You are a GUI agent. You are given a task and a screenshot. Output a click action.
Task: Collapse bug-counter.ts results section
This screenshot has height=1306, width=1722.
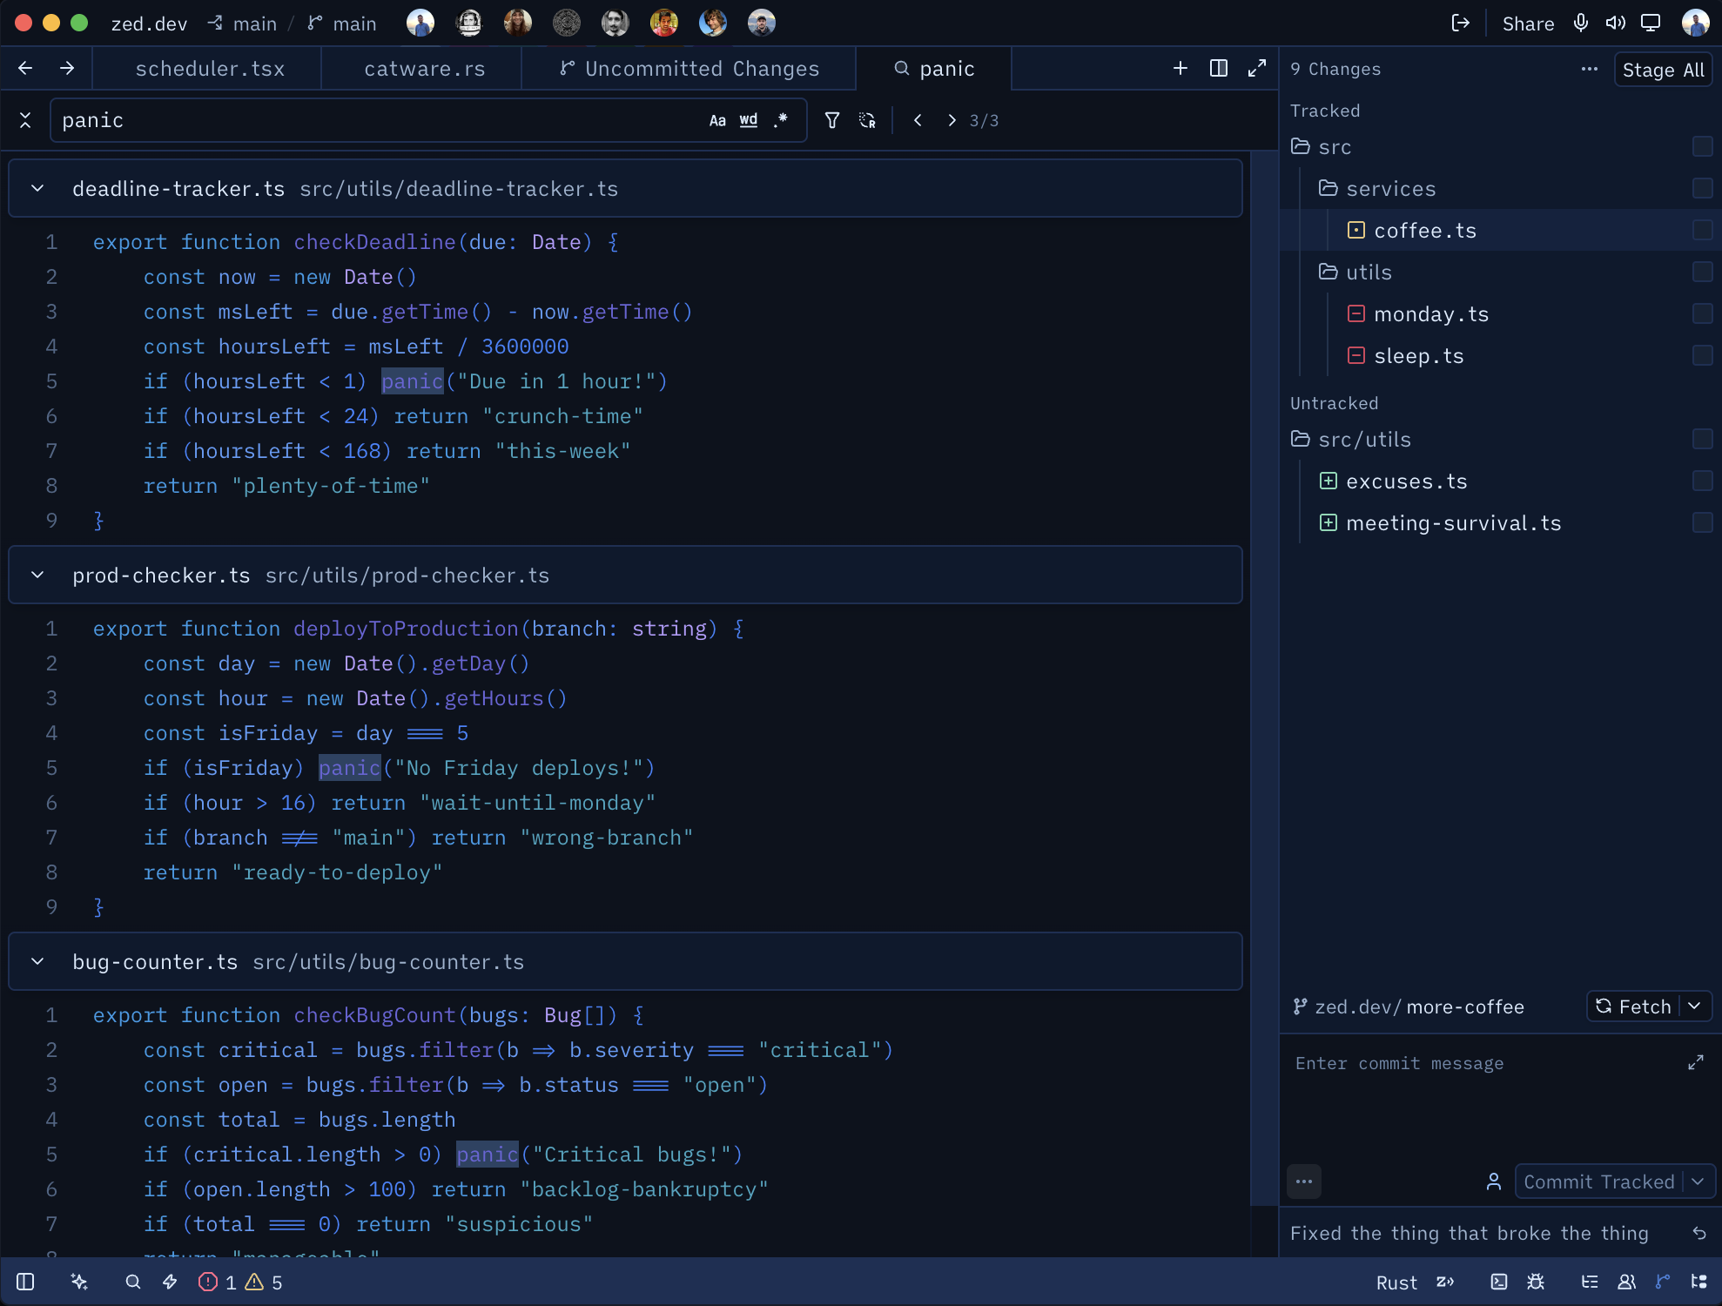(x=37, y=962)
